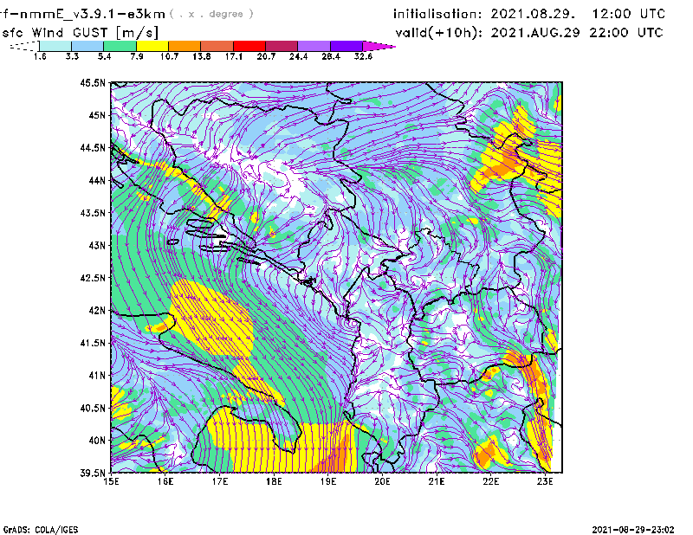The width and height of the screenshot is (693, 535).
Task: Click the "18E" longitude label
Action: (x=274, y=481)
